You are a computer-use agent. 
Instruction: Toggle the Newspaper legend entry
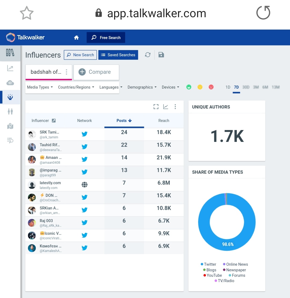point(234,270)
